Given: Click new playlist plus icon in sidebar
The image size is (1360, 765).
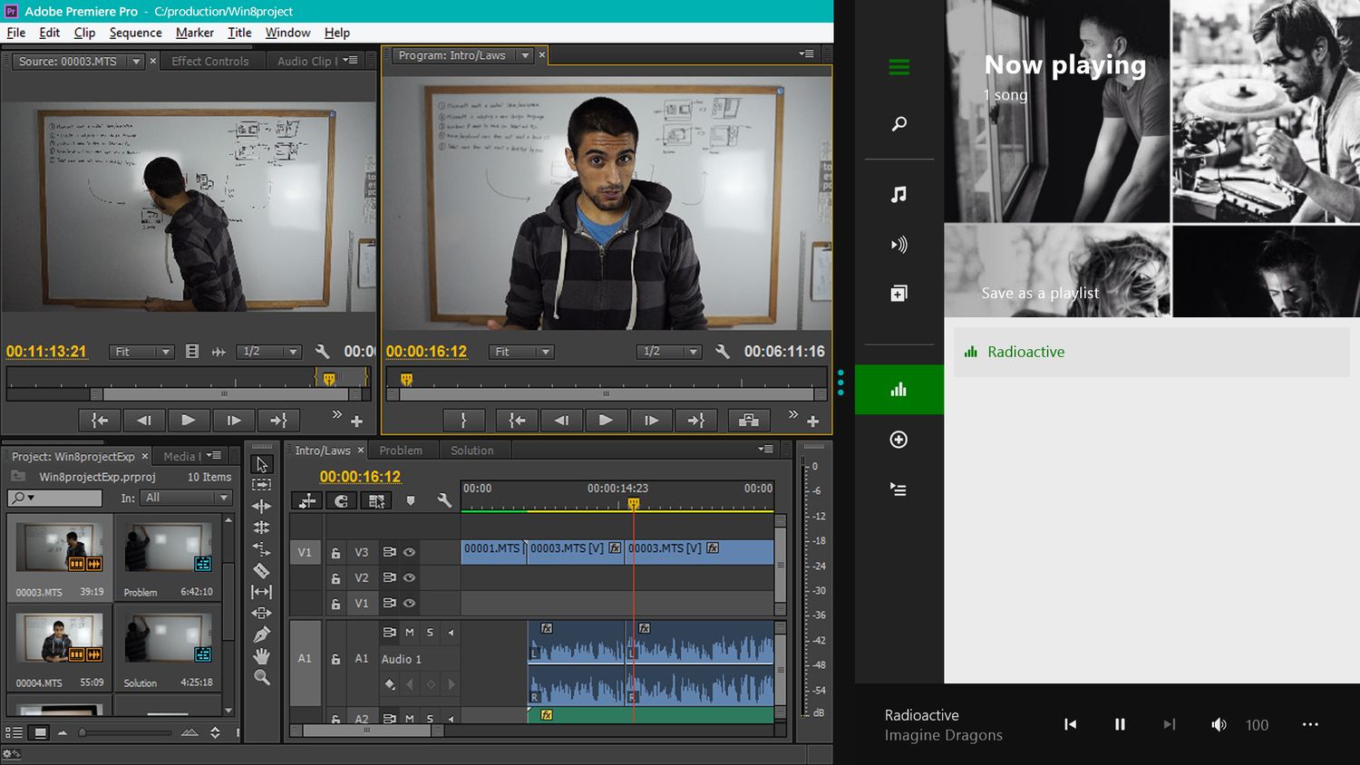Looking at the screenshot, I should 899,440.
